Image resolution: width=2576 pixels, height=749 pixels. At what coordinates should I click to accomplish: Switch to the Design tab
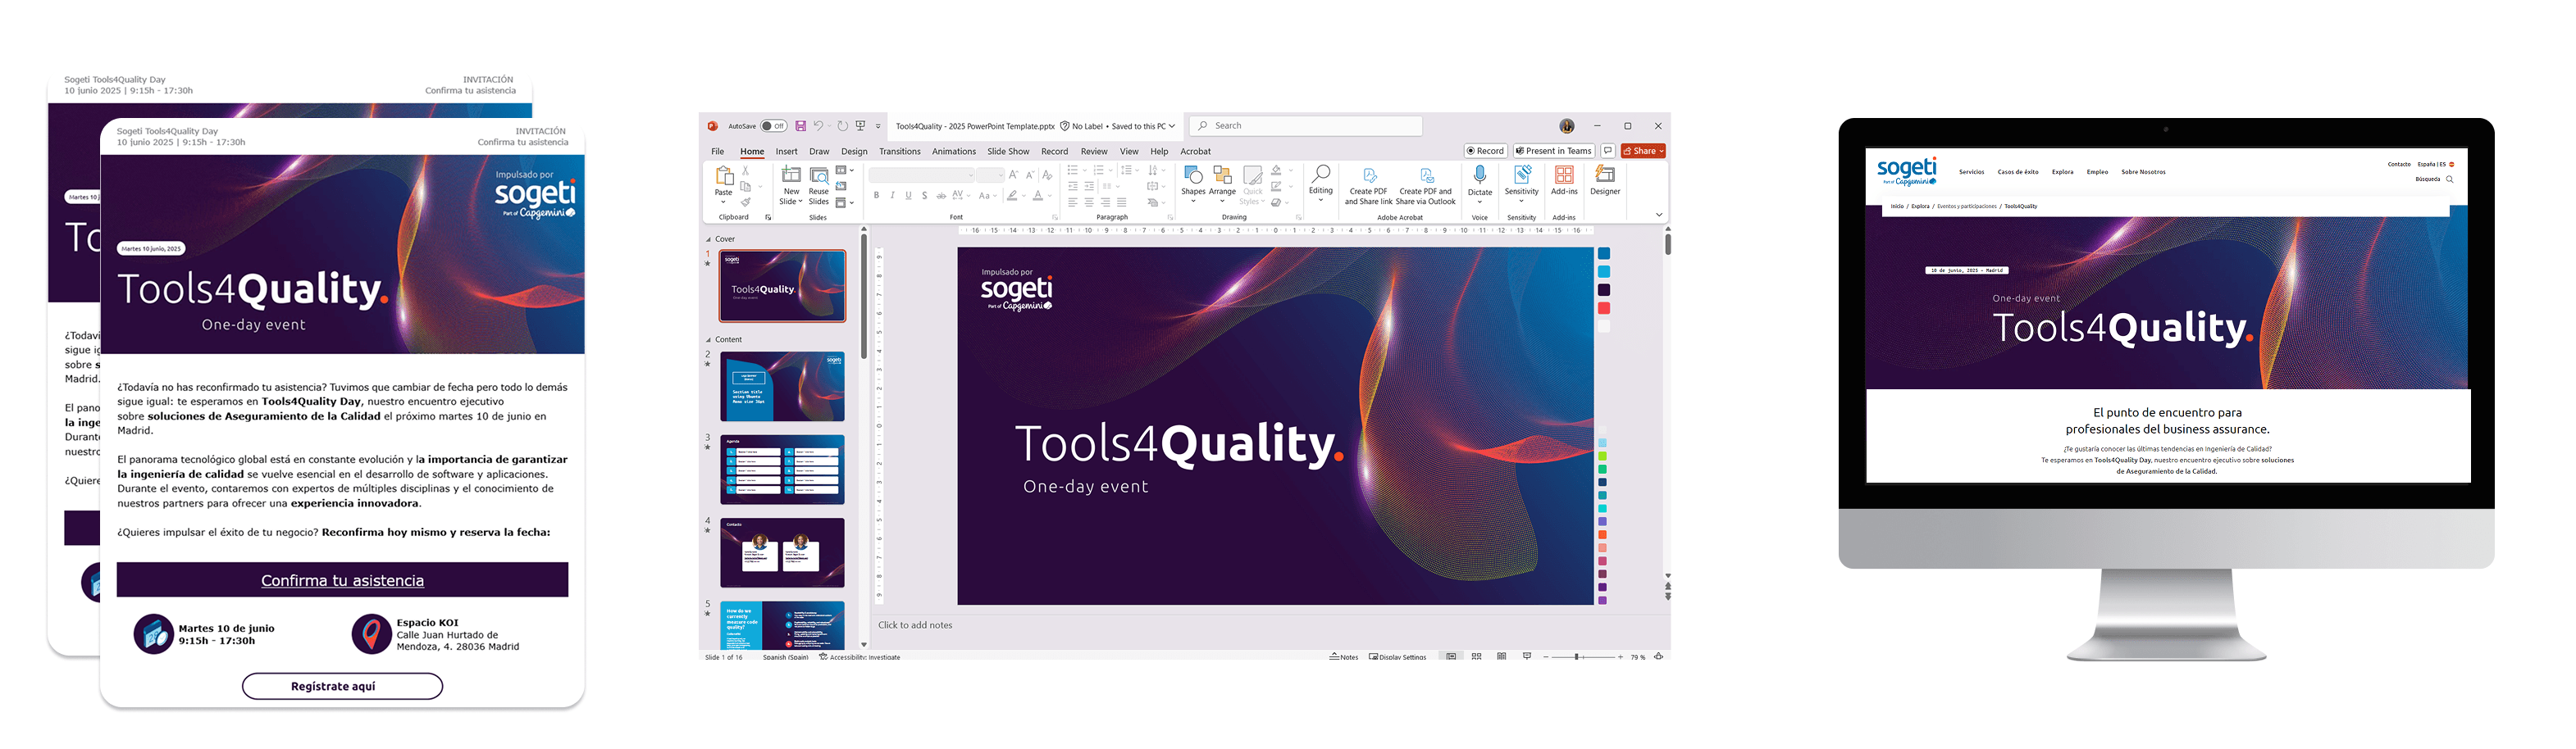[x=854, y=152]
